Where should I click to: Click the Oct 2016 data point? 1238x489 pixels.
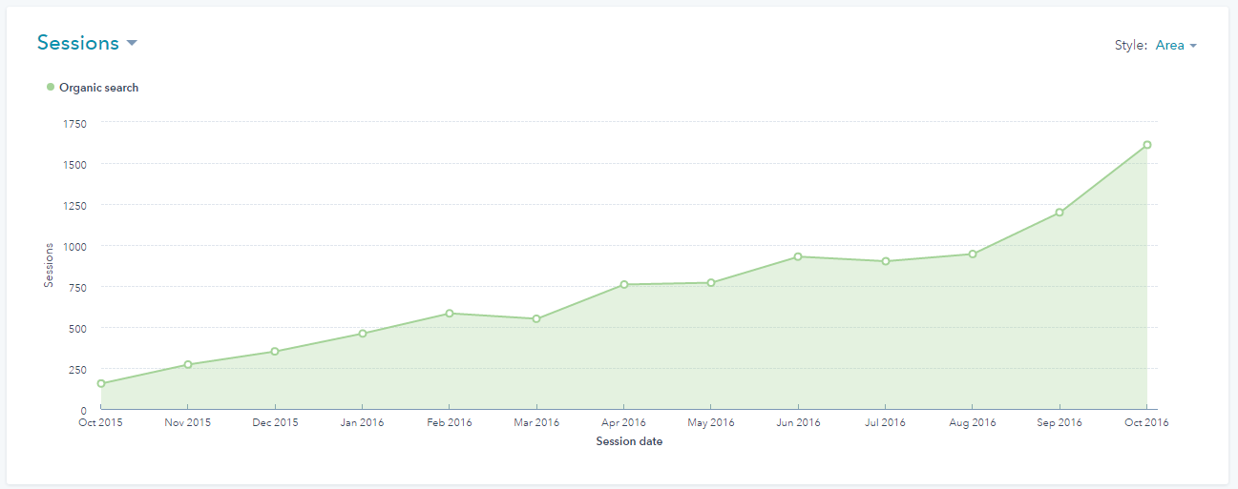click(1147, 145)
